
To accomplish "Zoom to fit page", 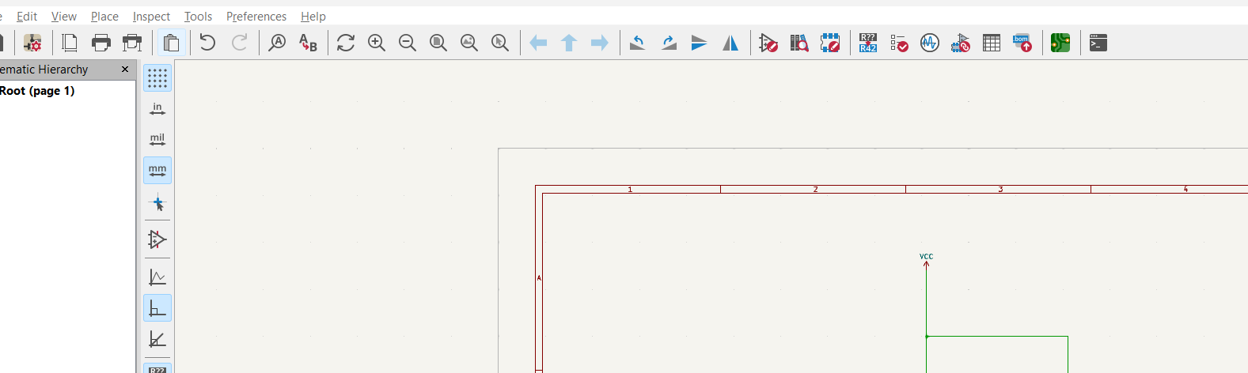I will coord(438,43).
